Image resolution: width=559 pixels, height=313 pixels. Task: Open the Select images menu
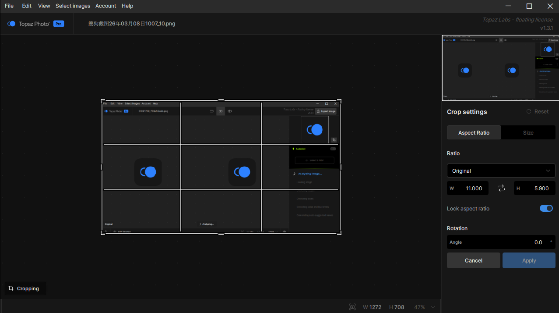click(73, 6)
